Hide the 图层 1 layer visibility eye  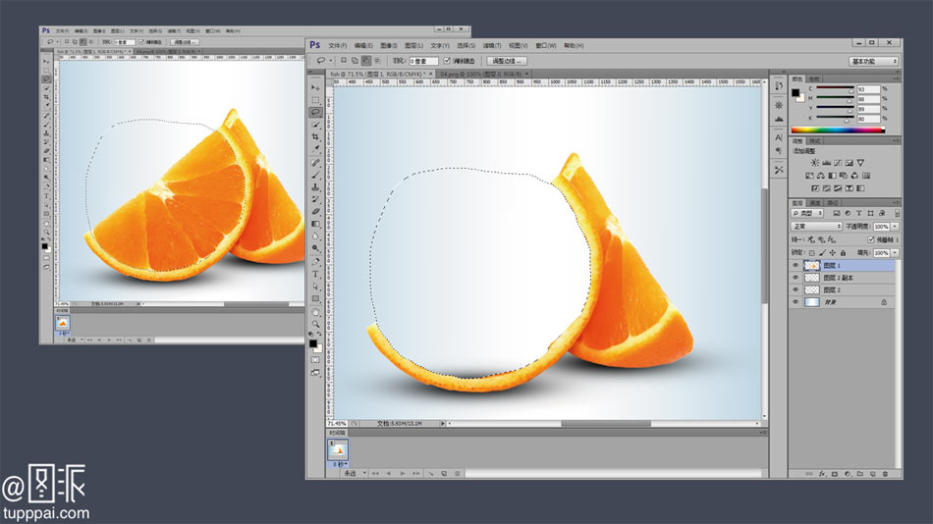coord(796,266)
